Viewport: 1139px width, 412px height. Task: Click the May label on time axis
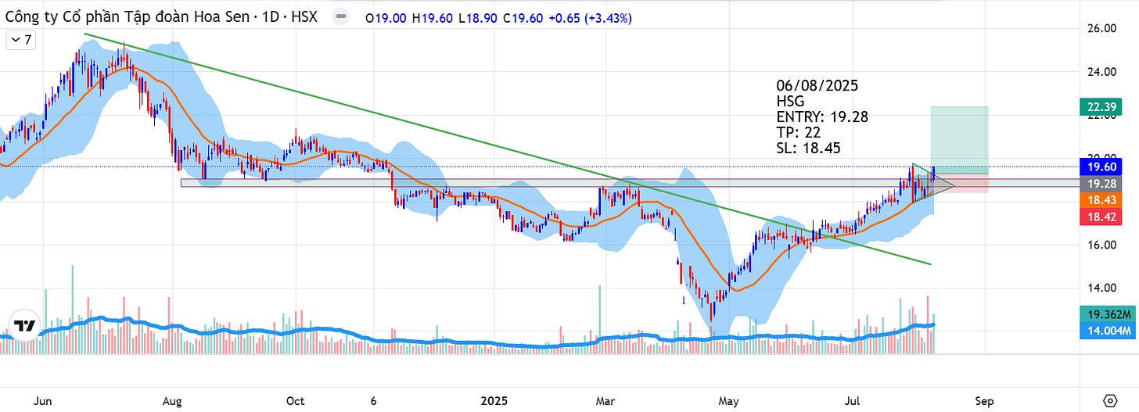click(728, 401)
